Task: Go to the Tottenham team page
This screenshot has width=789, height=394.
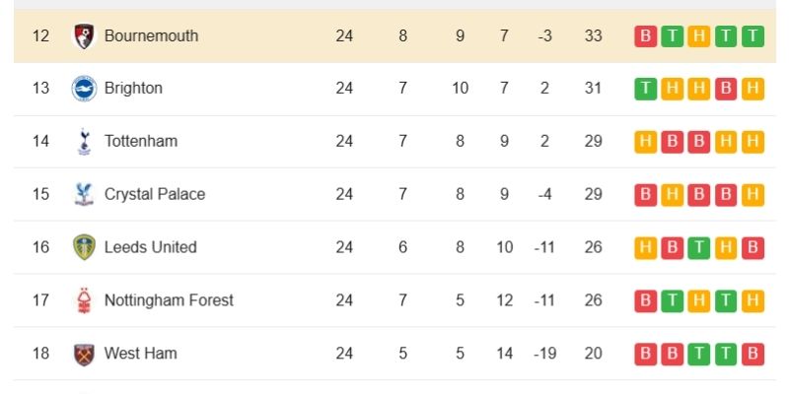Action: (141, 142)
